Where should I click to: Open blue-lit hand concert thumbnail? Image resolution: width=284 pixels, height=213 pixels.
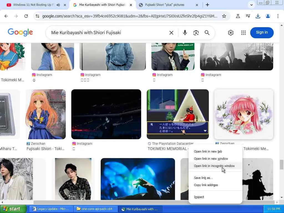tap(138, 179)
